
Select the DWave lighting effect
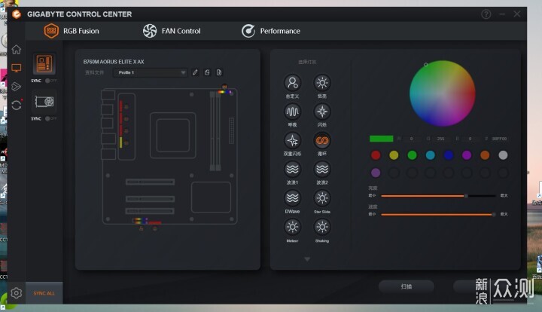[x=292, y=198]
